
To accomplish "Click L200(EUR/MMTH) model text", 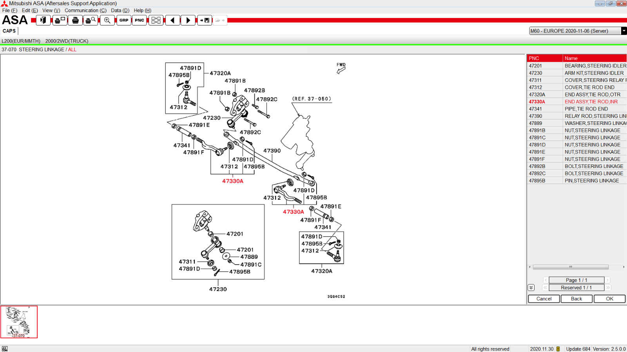I will (21, 41).
